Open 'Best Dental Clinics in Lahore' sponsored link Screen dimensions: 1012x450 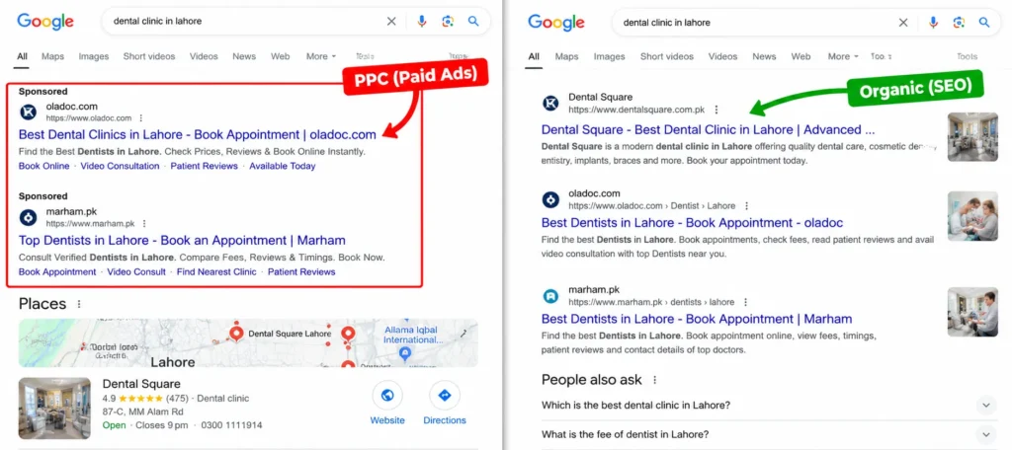198,135
